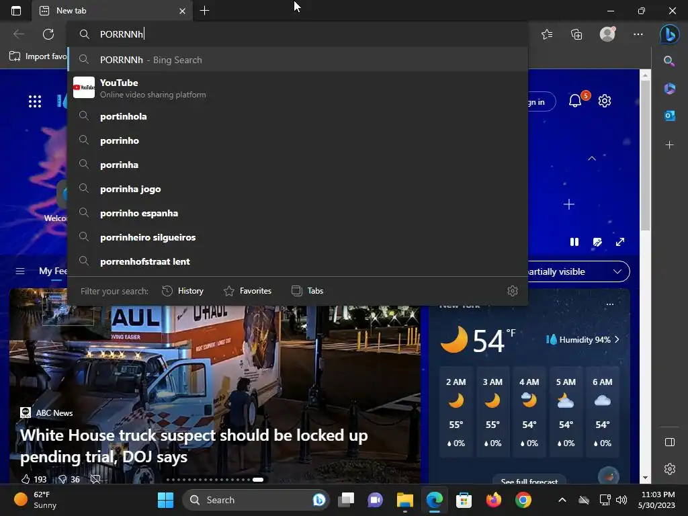Filter search by Favorites
Image resolution: width=688 pixels, height=516 pixels.
click(x=247, y=291)
